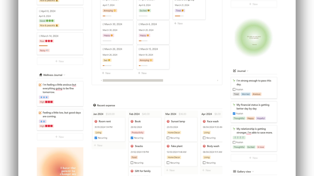The height and width of the screenshot is (176, 314).
Task: Open the Wellness Journal view dropdown
Action: (64, 75)
